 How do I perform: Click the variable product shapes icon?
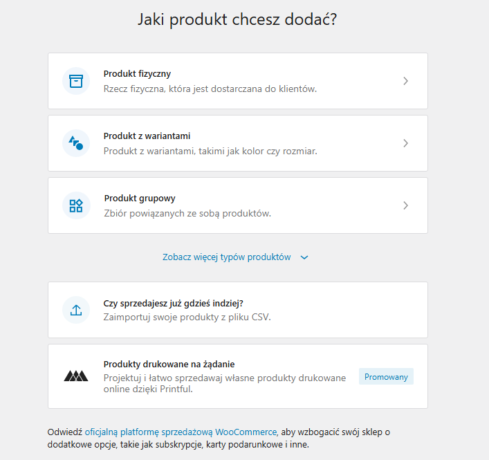click(x=76, y=143)
